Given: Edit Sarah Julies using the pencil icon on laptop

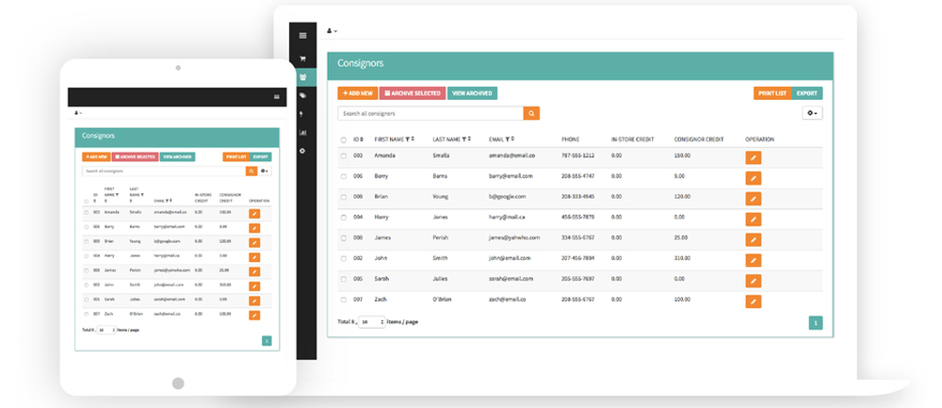Looking at the screenshot, I should (753, 281).
